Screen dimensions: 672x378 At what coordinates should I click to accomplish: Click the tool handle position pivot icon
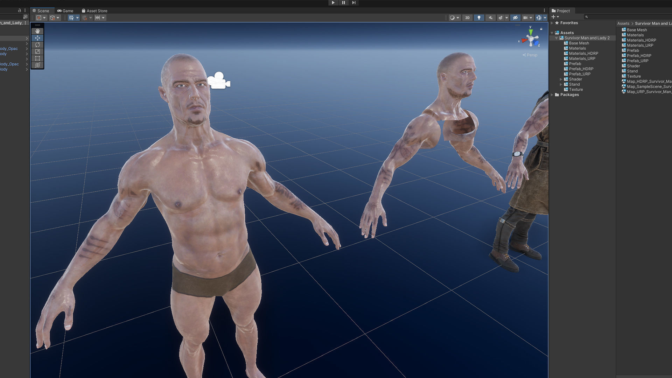tap(39, 18)
